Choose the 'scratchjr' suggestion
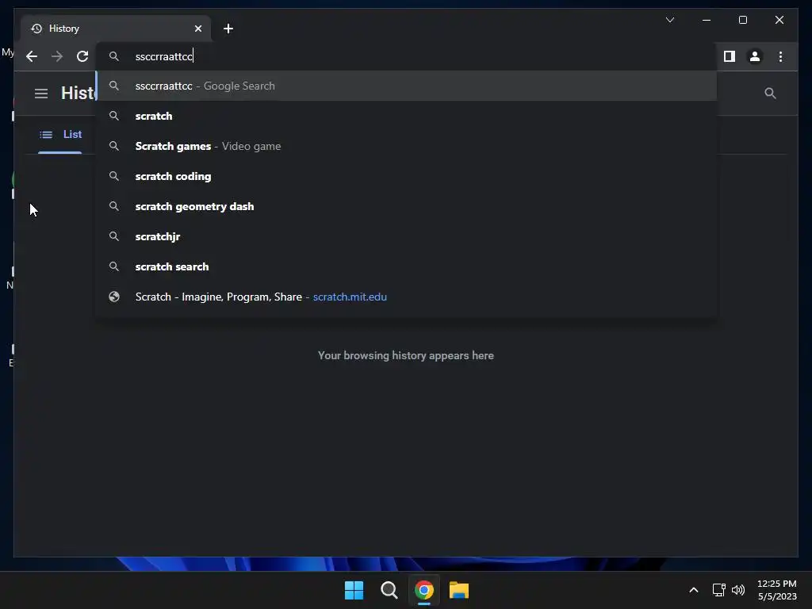Image resolution: width=812 pixels, height=609 pixels. pos(407,236)
